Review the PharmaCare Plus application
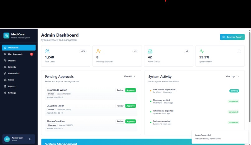 120,121
